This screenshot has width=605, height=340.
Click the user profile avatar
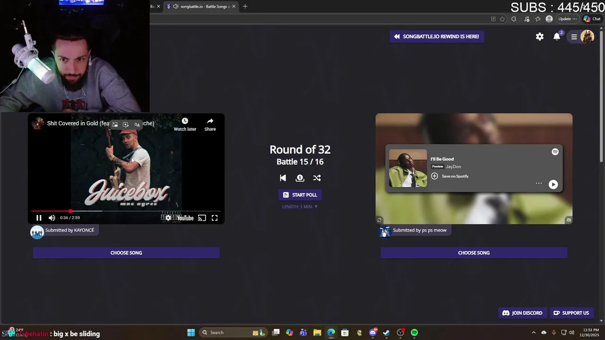(x=588, y=37)
